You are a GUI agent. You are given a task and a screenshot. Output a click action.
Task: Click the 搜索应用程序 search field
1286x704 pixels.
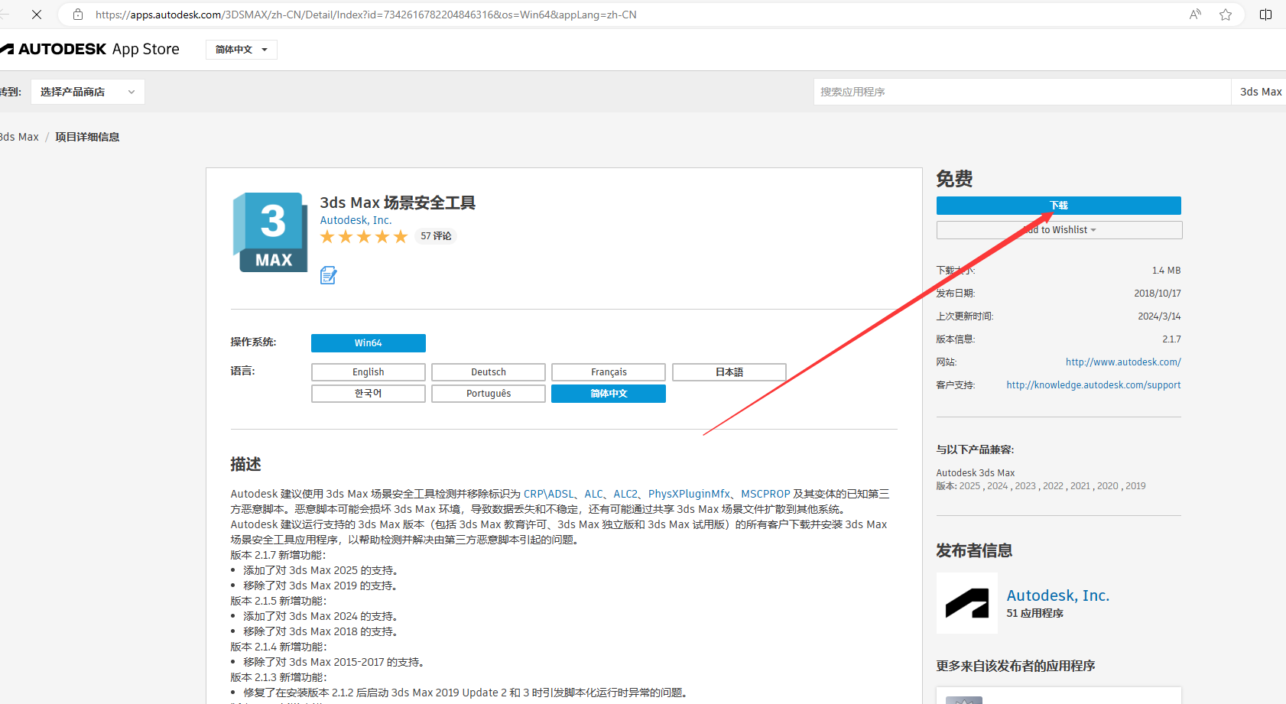pos(1021,92)
